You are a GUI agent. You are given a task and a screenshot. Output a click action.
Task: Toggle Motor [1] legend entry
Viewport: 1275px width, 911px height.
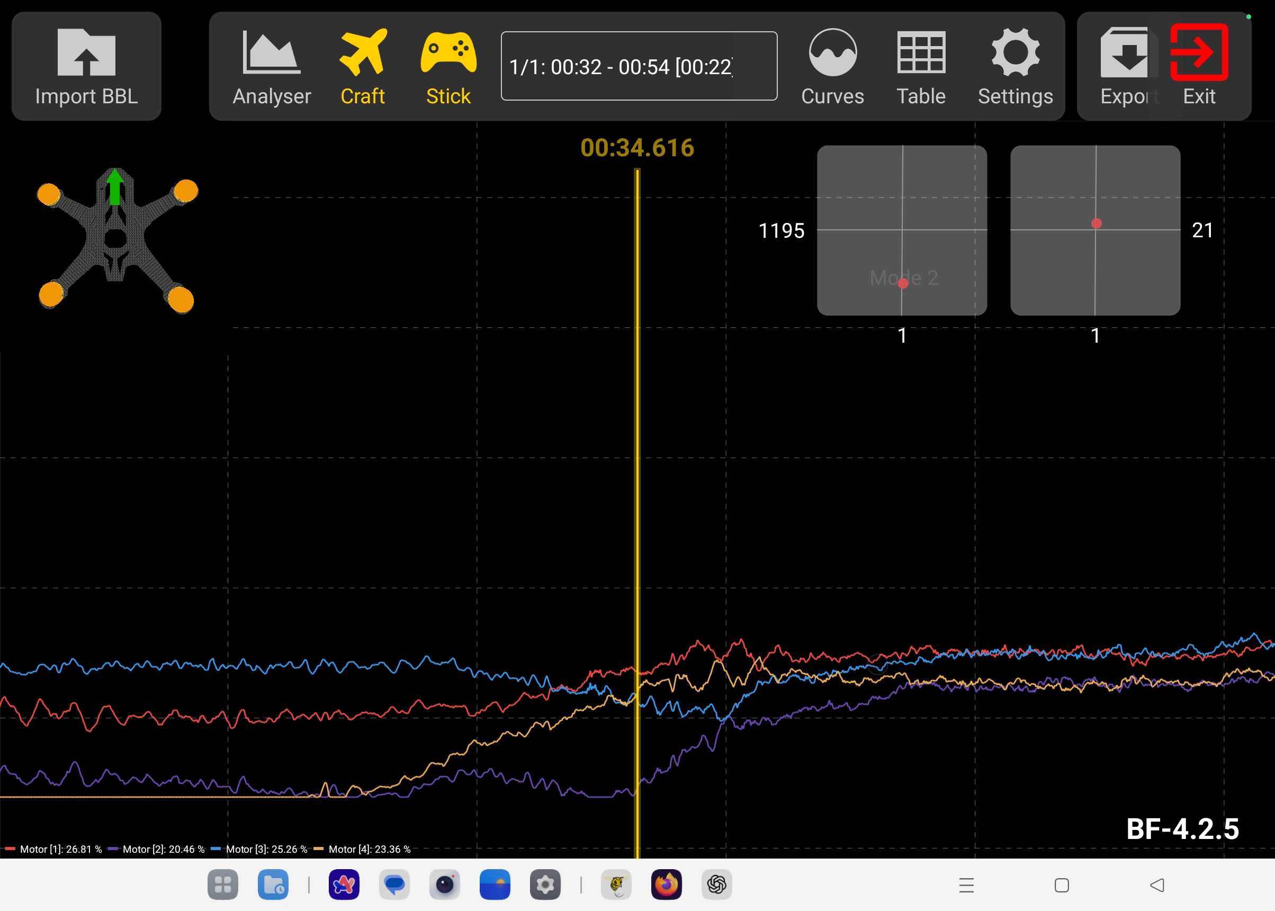(x=54, y=849)
